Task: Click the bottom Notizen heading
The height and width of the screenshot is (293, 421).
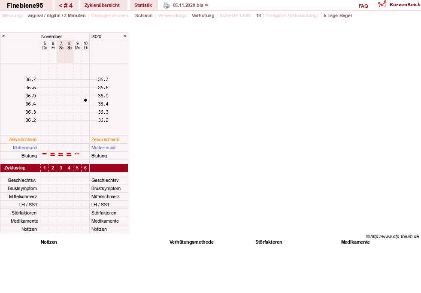Action: 49,242
